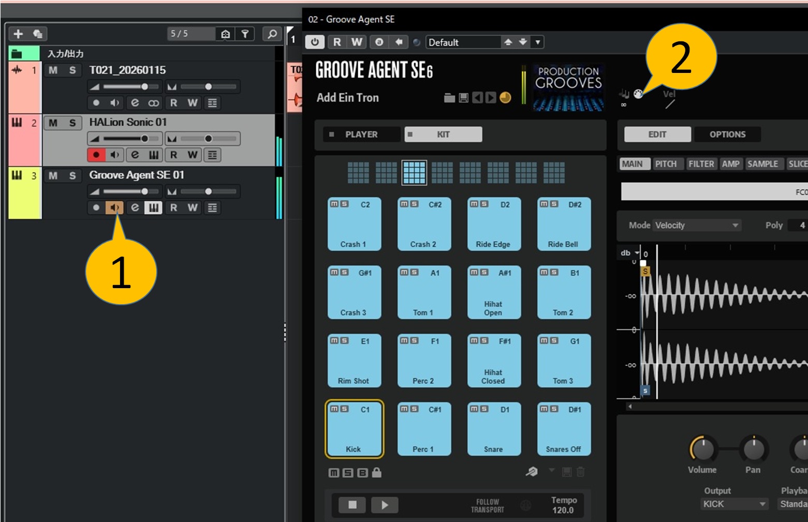Mute the T021_20260115 audio track
This screenshot has height=522, width=808.
coord(53,70)
